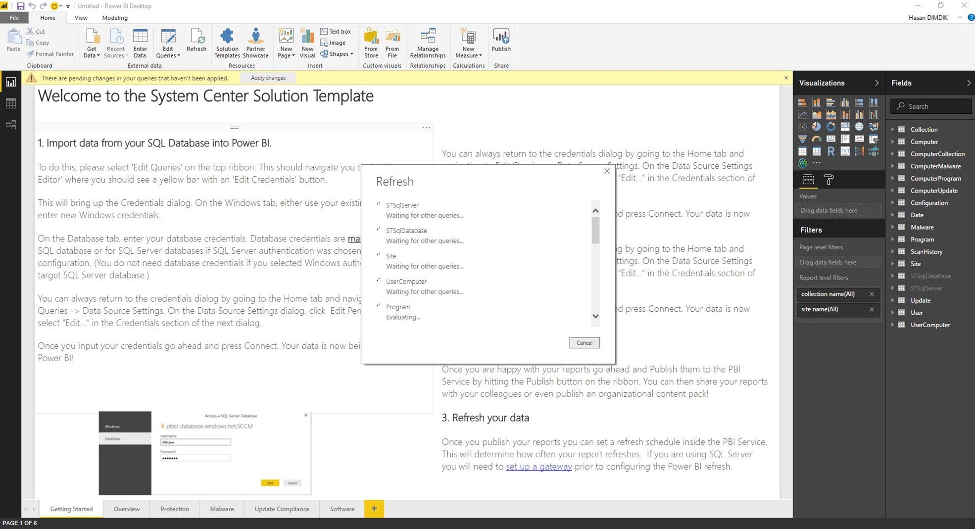
Task: Open Manage Relationships
Action: (x=428, y=43)
